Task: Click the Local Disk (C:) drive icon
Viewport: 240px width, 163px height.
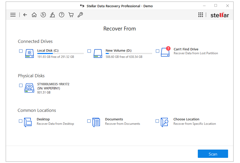Action: [x=30, y=53]
